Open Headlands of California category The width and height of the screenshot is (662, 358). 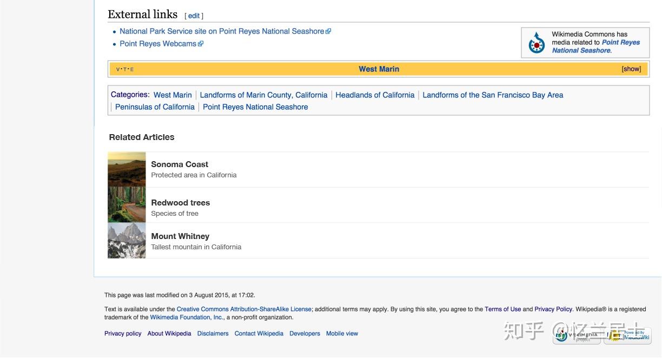click(x=375, y=95)
